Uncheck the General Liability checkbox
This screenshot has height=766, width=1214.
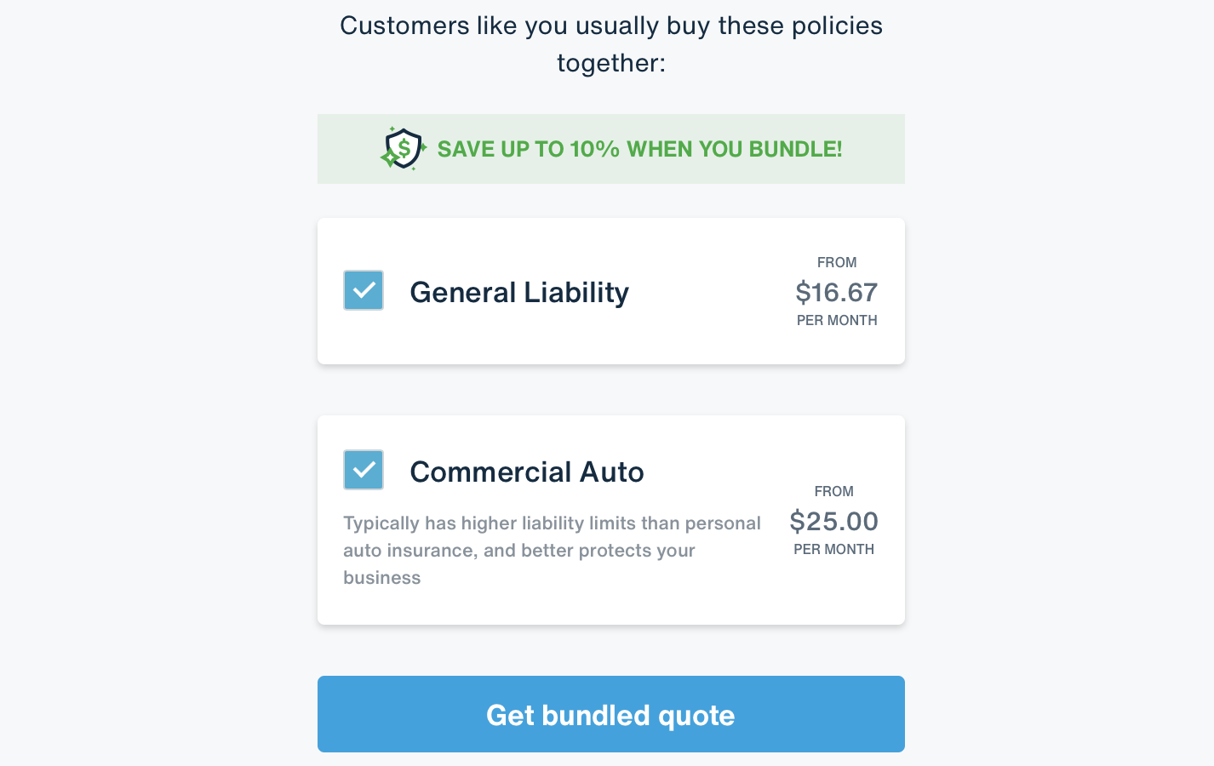tap(364, 290)
